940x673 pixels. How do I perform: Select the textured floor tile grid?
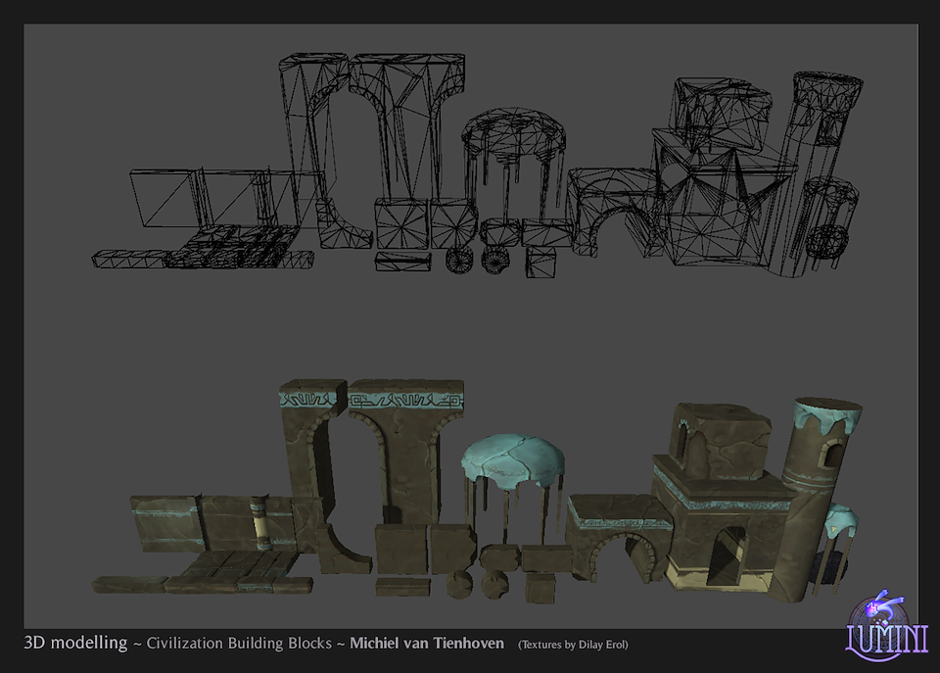pos(232,570)
